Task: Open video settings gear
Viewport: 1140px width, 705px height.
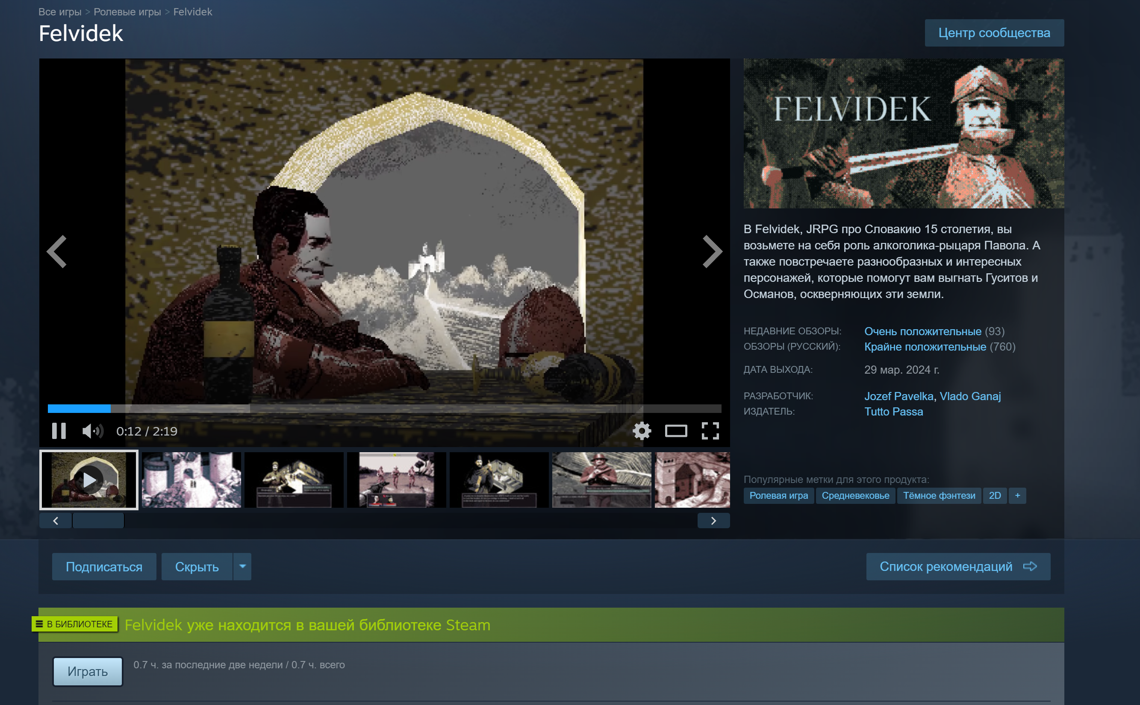Action: tap(642, 431)
